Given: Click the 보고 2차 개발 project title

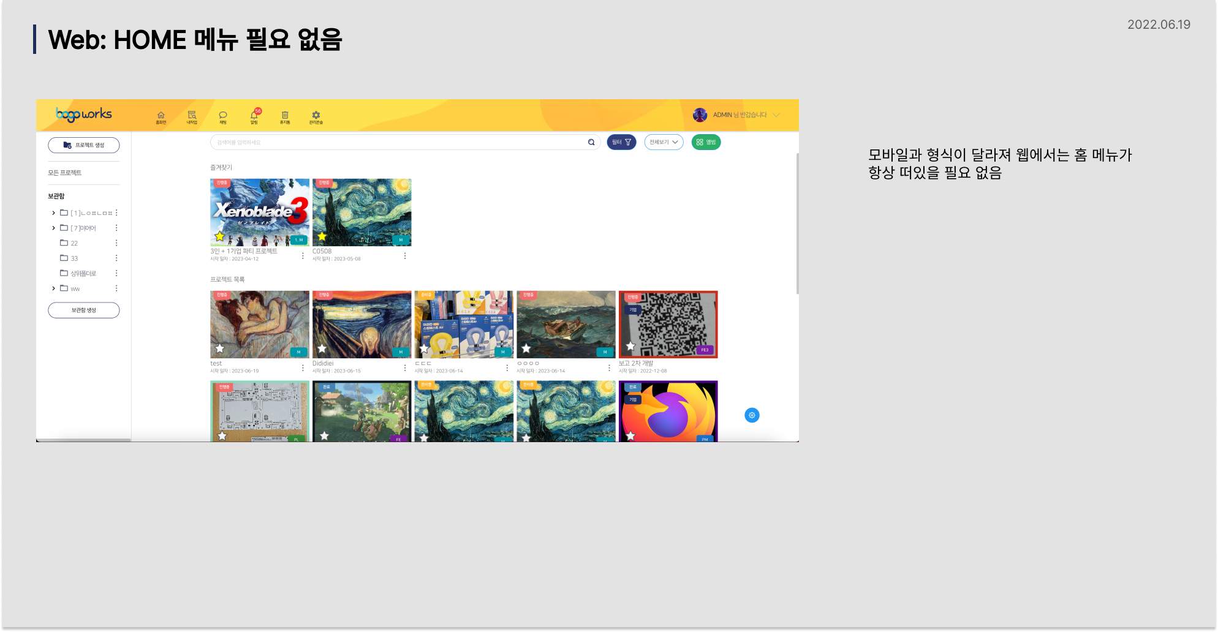Looking at the screenshot, I should coord(636,363).
